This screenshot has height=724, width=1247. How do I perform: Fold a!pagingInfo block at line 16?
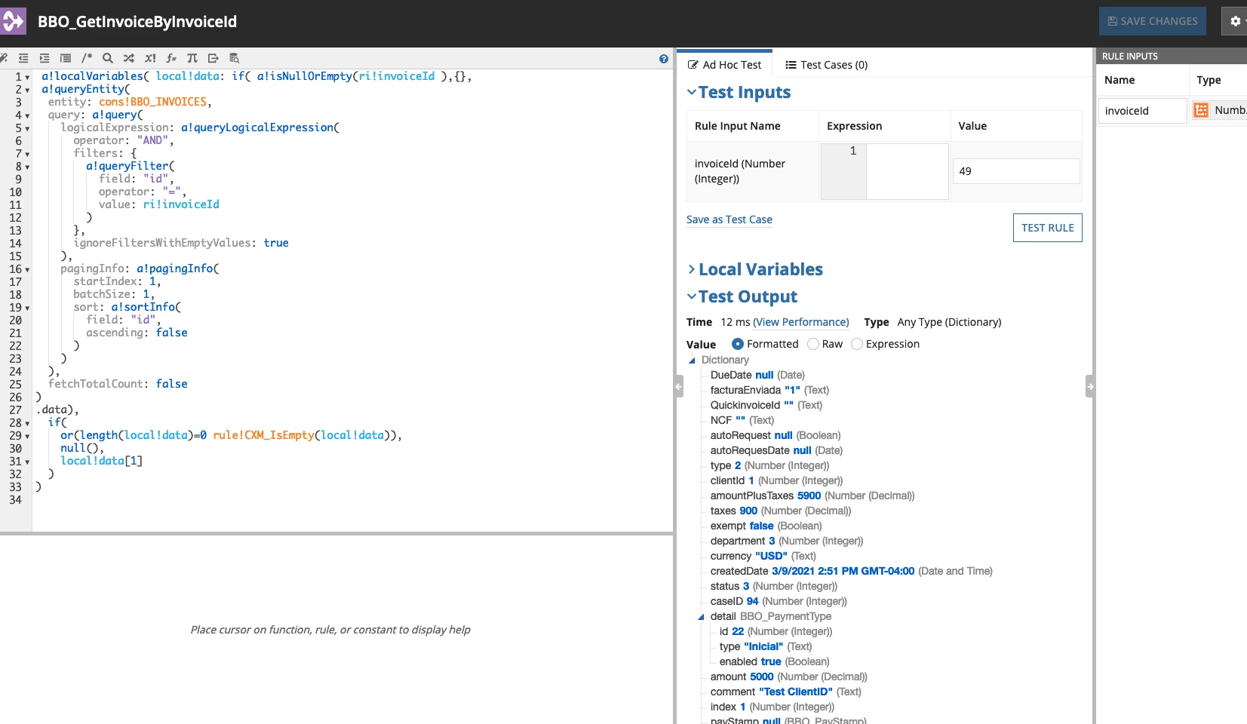click(28, 269)
